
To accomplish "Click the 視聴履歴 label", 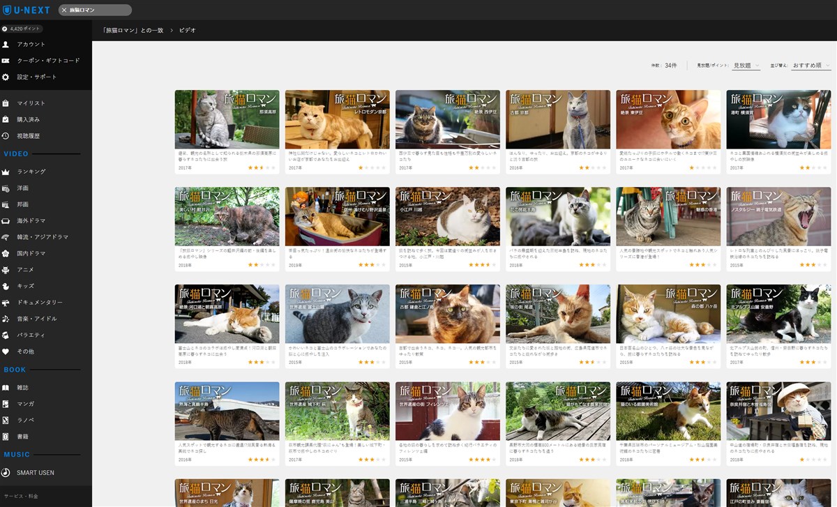I will 28,136.
